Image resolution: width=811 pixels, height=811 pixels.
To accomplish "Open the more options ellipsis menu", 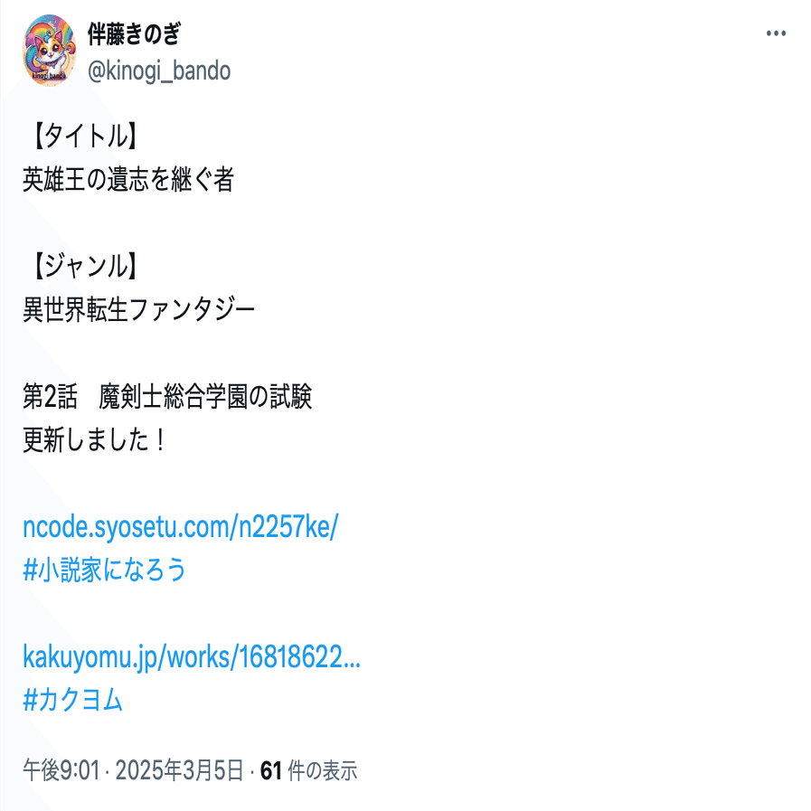I will (x=776, y=34).
